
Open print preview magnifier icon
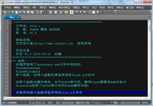click(x=41, y=12)
